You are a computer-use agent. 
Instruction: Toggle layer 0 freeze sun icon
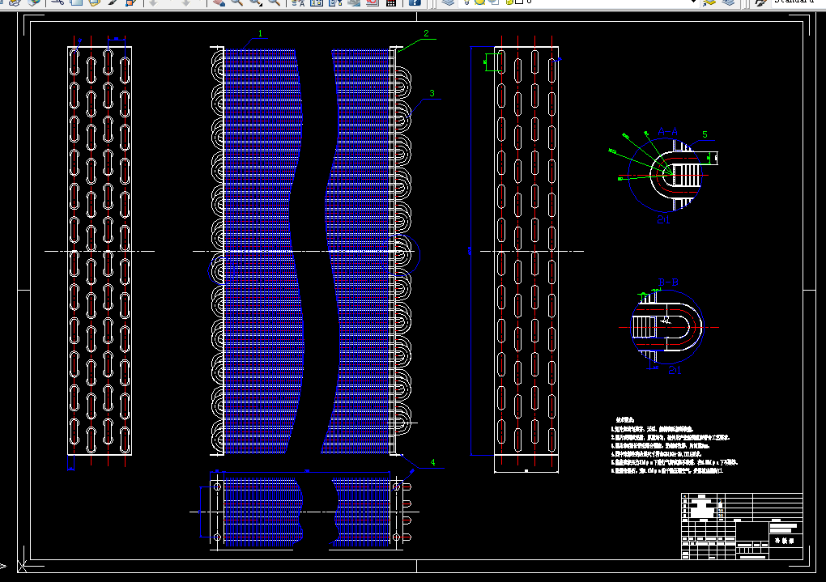pos(479,2)
